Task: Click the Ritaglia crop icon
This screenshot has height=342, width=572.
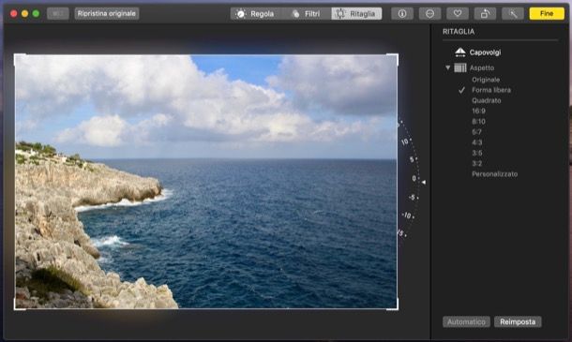Action: (x=340, y=14)
